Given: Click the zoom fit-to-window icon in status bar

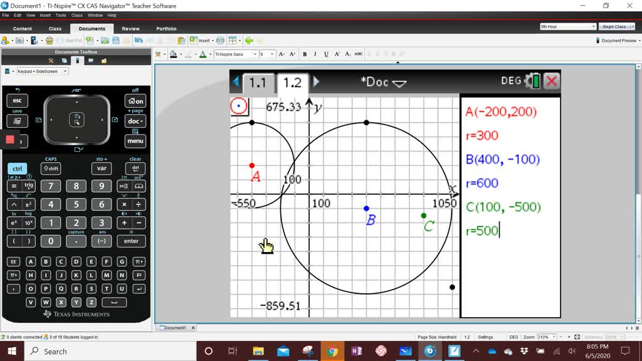Looking at the screenshot, I should [577, 337].
